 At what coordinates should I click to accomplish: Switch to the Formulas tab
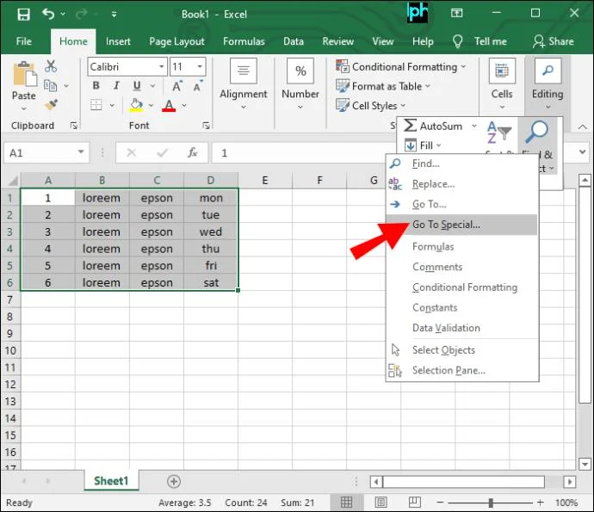click(x=244, y=41)
